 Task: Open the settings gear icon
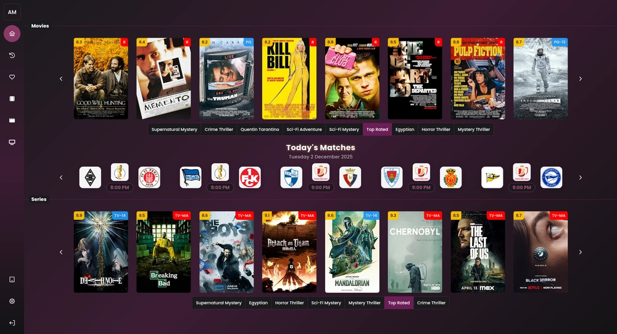(12, 301)
